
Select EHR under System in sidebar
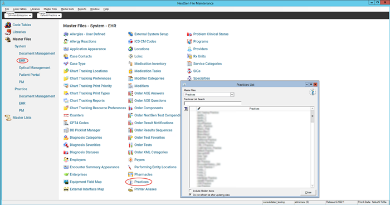pos(22,61)
